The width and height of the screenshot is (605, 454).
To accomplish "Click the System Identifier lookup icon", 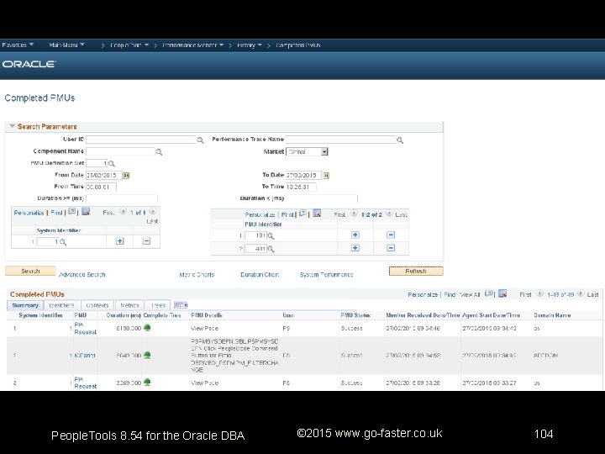I will (63, 242).
